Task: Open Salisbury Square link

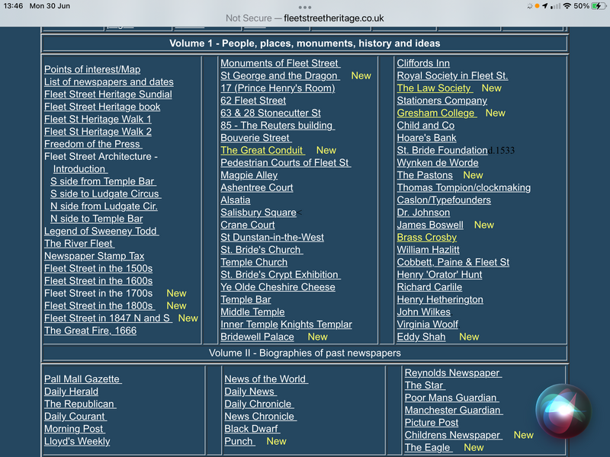Action: point(258,213)
